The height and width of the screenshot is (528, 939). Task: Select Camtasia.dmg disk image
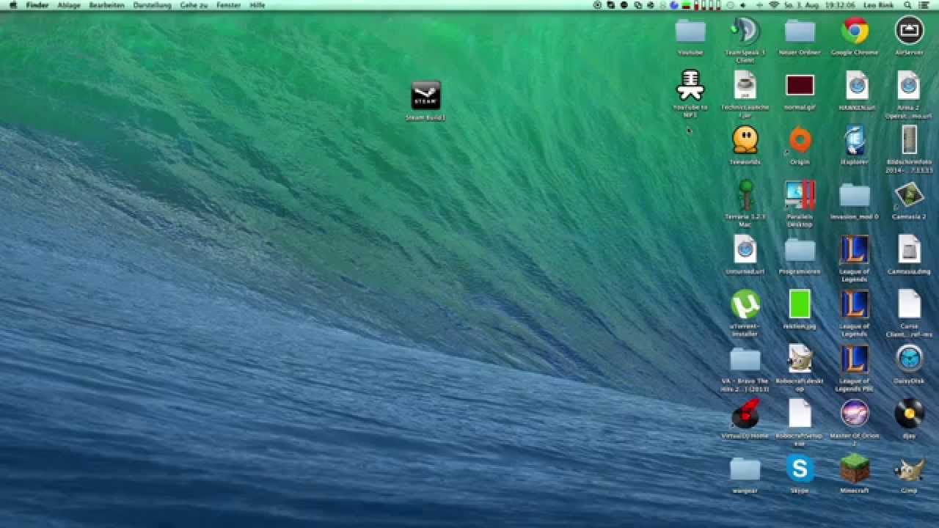pyautogui.click(x=909, y=249)
